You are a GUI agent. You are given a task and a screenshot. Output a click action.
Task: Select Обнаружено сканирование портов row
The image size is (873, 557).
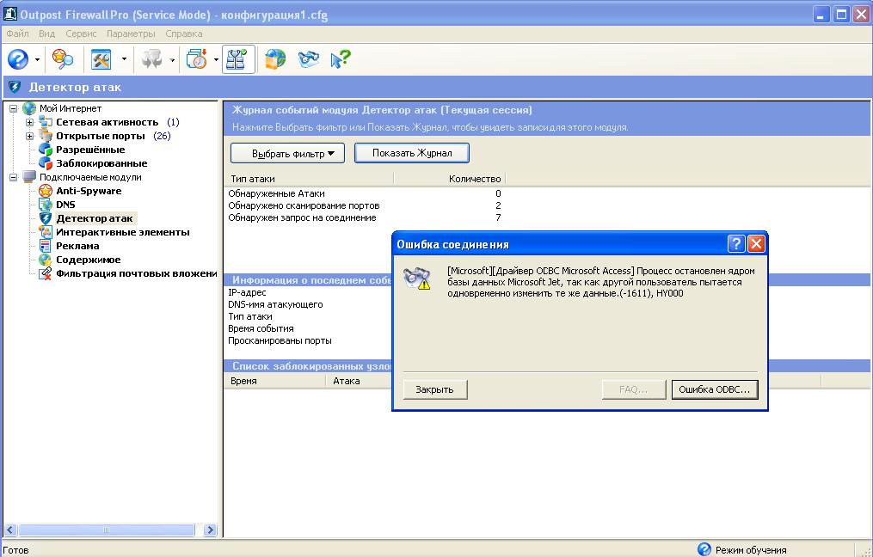pyautogui.click(x=366, y=206)
